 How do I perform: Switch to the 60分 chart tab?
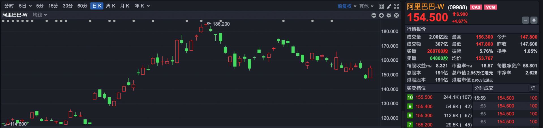click(82, 6)
